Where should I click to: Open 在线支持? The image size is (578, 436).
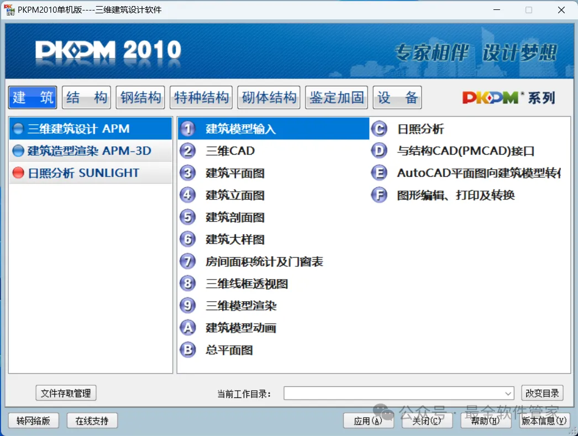(92, 421)
